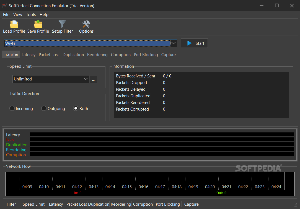Click the 04:09 marker in Network Flow
The height and width of the screenshot is (209, 300).
(27, 187)
